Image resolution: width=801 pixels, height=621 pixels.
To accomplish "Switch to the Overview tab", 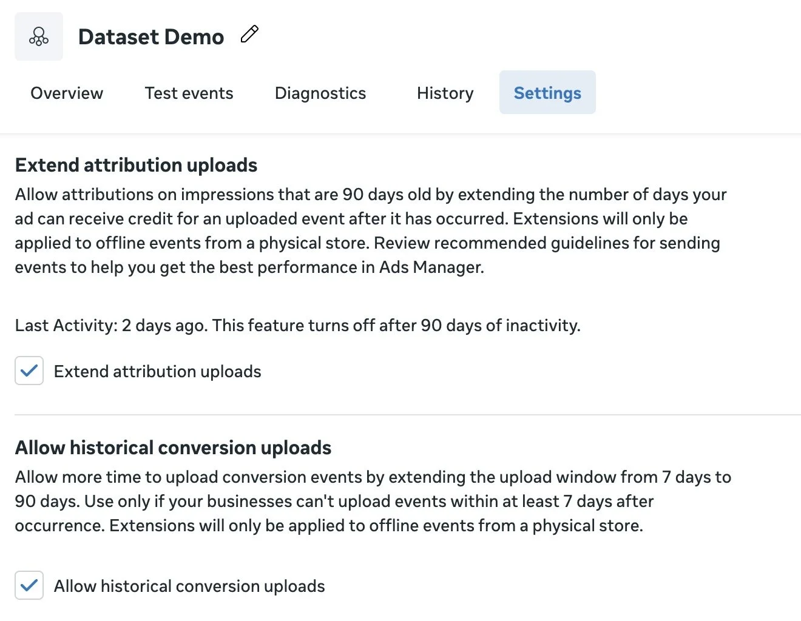I will [66, 93].
